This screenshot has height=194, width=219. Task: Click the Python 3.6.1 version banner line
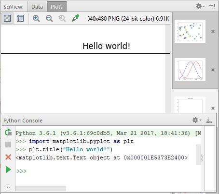coord(108,133)
